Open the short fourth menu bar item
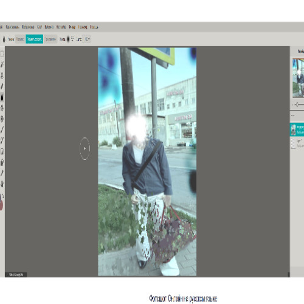Screen dimensions: 304x304 coord(40,27)
